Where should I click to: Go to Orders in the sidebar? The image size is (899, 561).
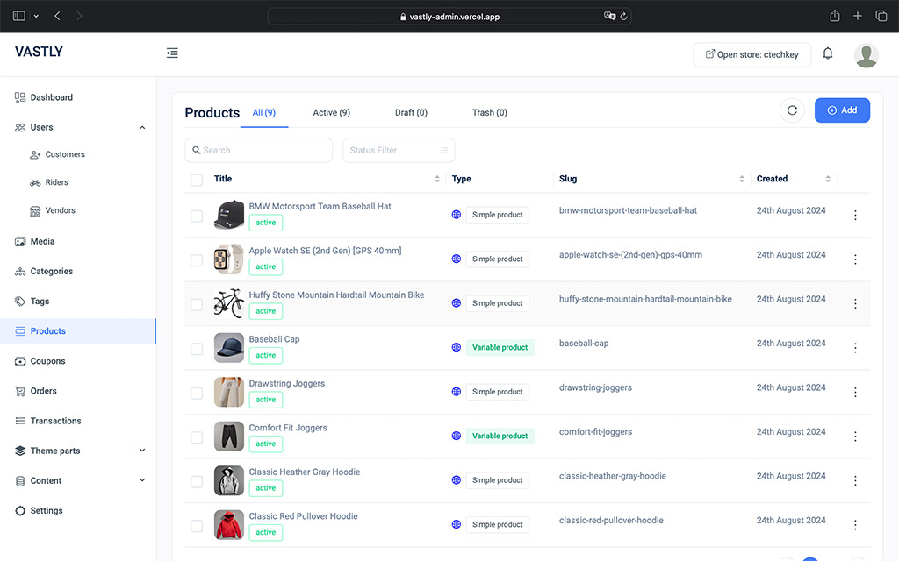point(44,391)
